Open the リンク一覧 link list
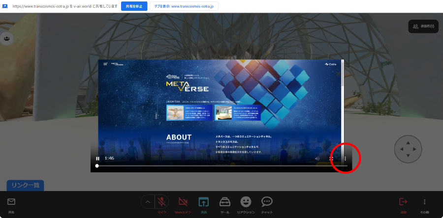Image resolution: width=443 pixels, height=218 pixels. [x=26, y=185]
